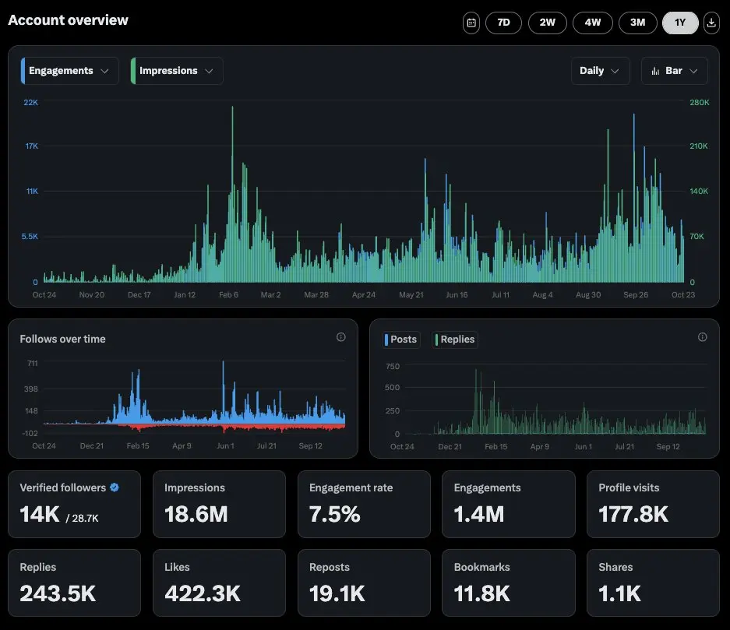
Task: Open the calendar date picker icon
Action: pos(471,23)
